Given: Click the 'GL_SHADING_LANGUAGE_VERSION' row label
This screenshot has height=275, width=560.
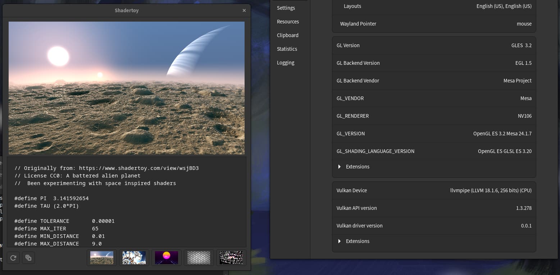Looking at the screenshot, I should coord(375,151).
